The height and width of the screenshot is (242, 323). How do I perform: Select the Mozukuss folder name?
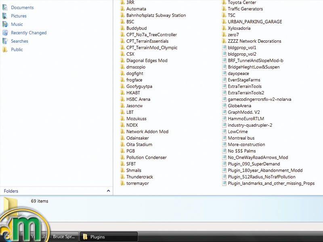[136, 119]
